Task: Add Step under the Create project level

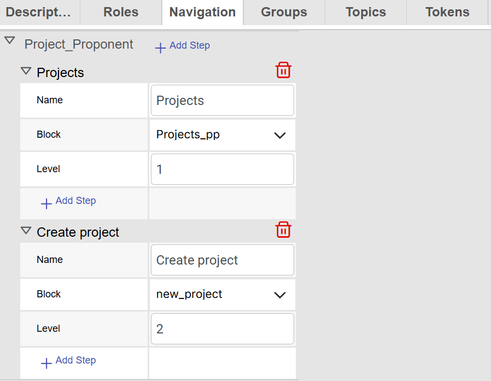Action: (x=69, y=361)
